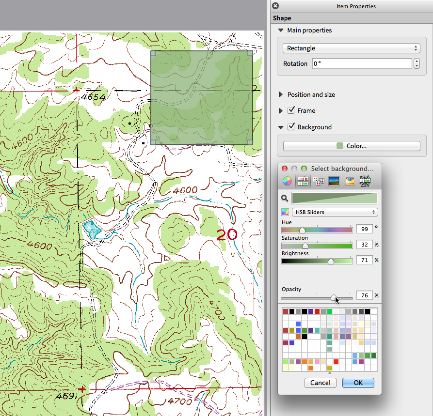Click the Opacity slider handle
433x416 pixels.
[x=334, y=297]
